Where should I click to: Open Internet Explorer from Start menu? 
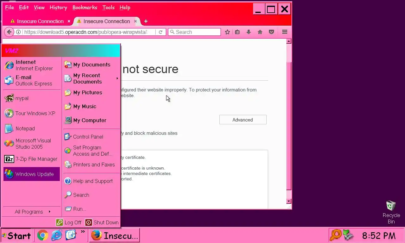click(x=32, y=65)
